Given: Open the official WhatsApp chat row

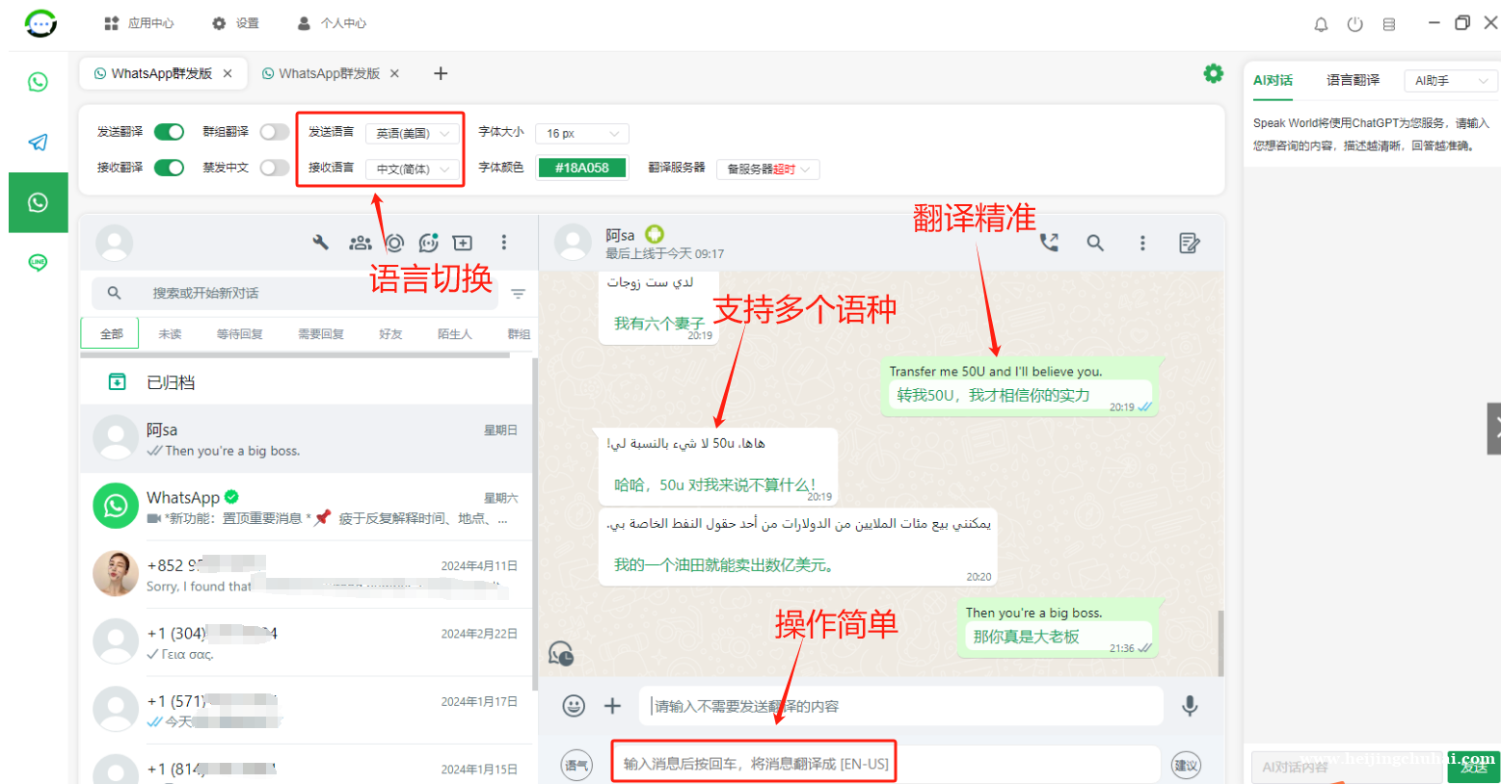Looking at the screenshot, I should pyautogui.click(x=306, y=507).
